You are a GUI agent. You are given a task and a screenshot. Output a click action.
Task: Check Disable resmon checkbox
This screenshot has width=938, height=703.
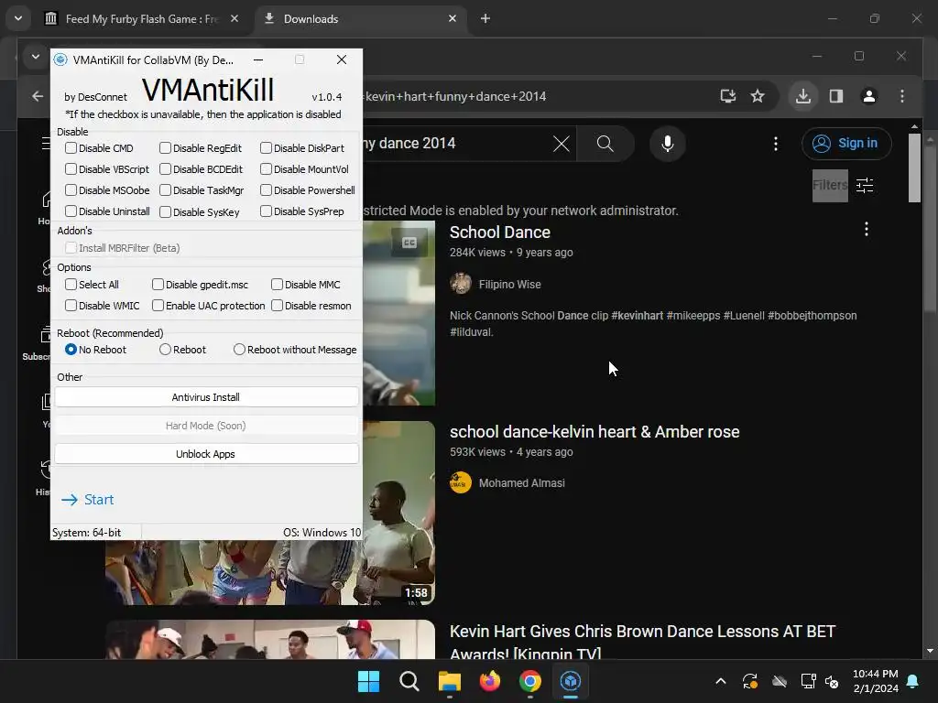point(277,306)
